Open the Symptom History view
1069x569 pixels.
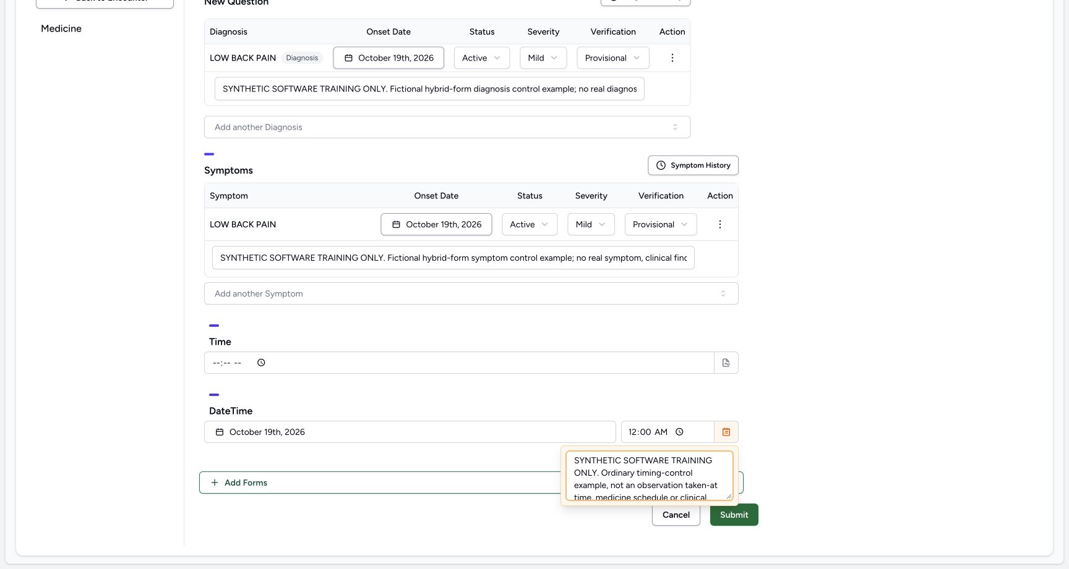pyautogui.click(x=693, y=166)
